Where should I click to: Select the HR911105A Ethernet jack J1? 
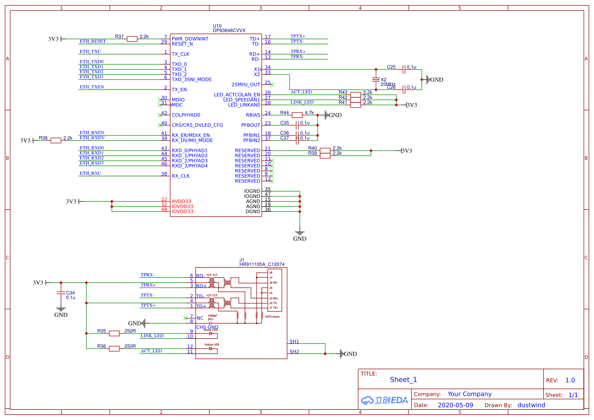pos(241,312)
